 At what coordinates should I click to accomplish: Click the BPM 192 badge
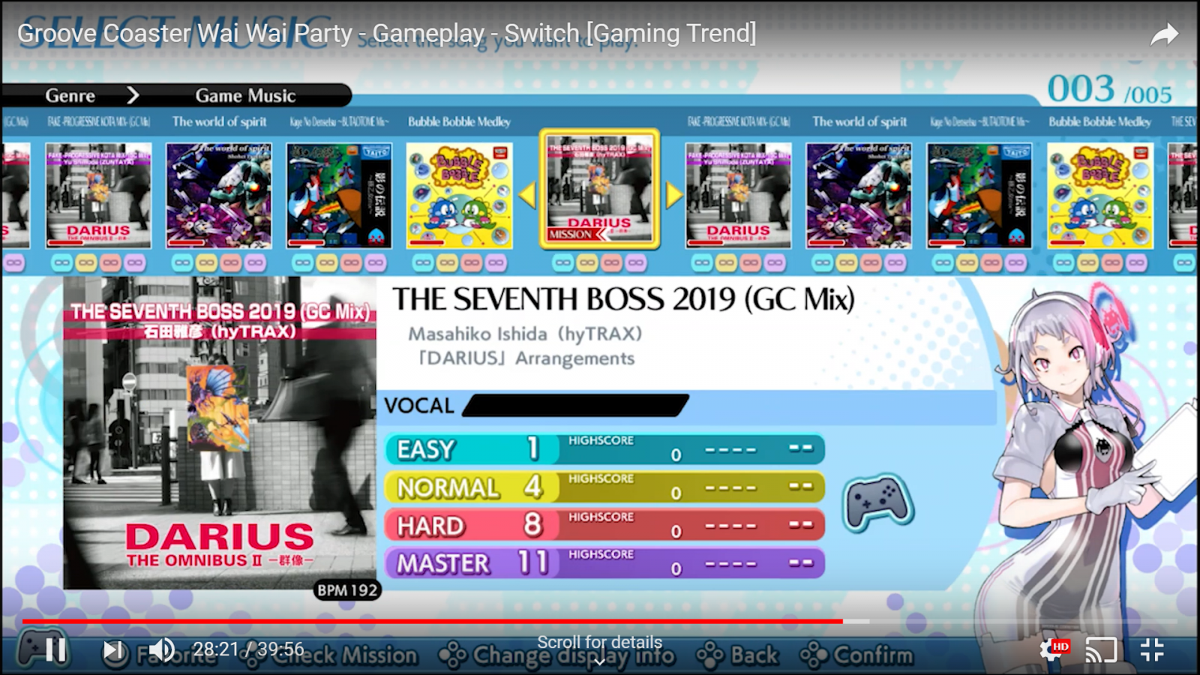(x=346, y=590)
